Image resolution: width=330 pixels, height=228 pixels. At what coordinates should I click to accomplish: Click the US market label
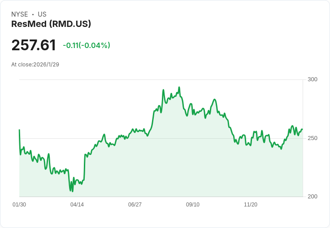point(42,14)
